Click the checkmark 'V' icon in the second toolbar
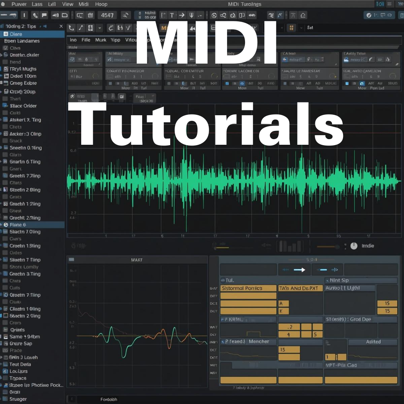This screenshot has width=404, height=404. [128, 28]
